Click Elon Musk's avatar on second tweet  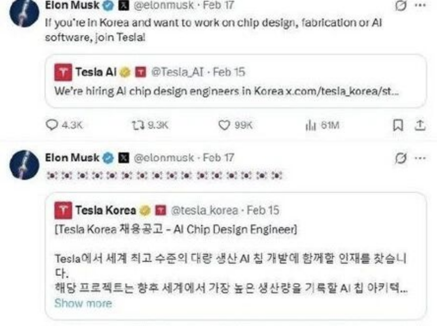click(24, 165)
